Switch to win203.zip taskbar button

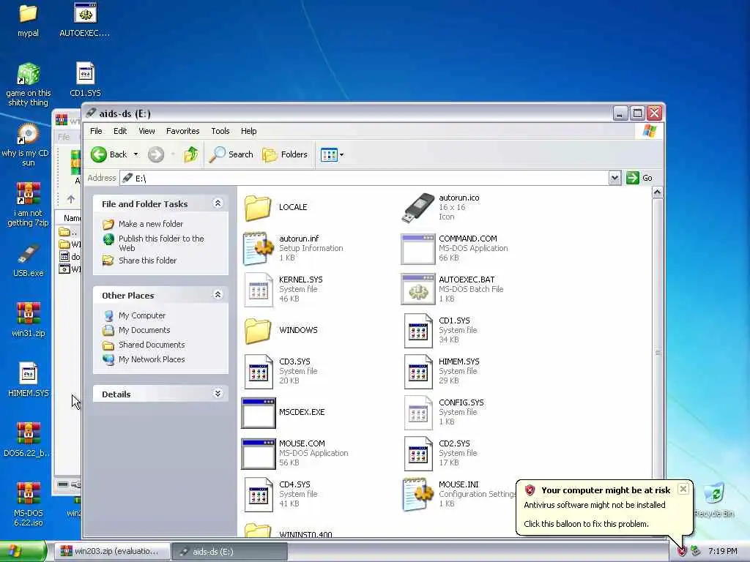(112, 551)
